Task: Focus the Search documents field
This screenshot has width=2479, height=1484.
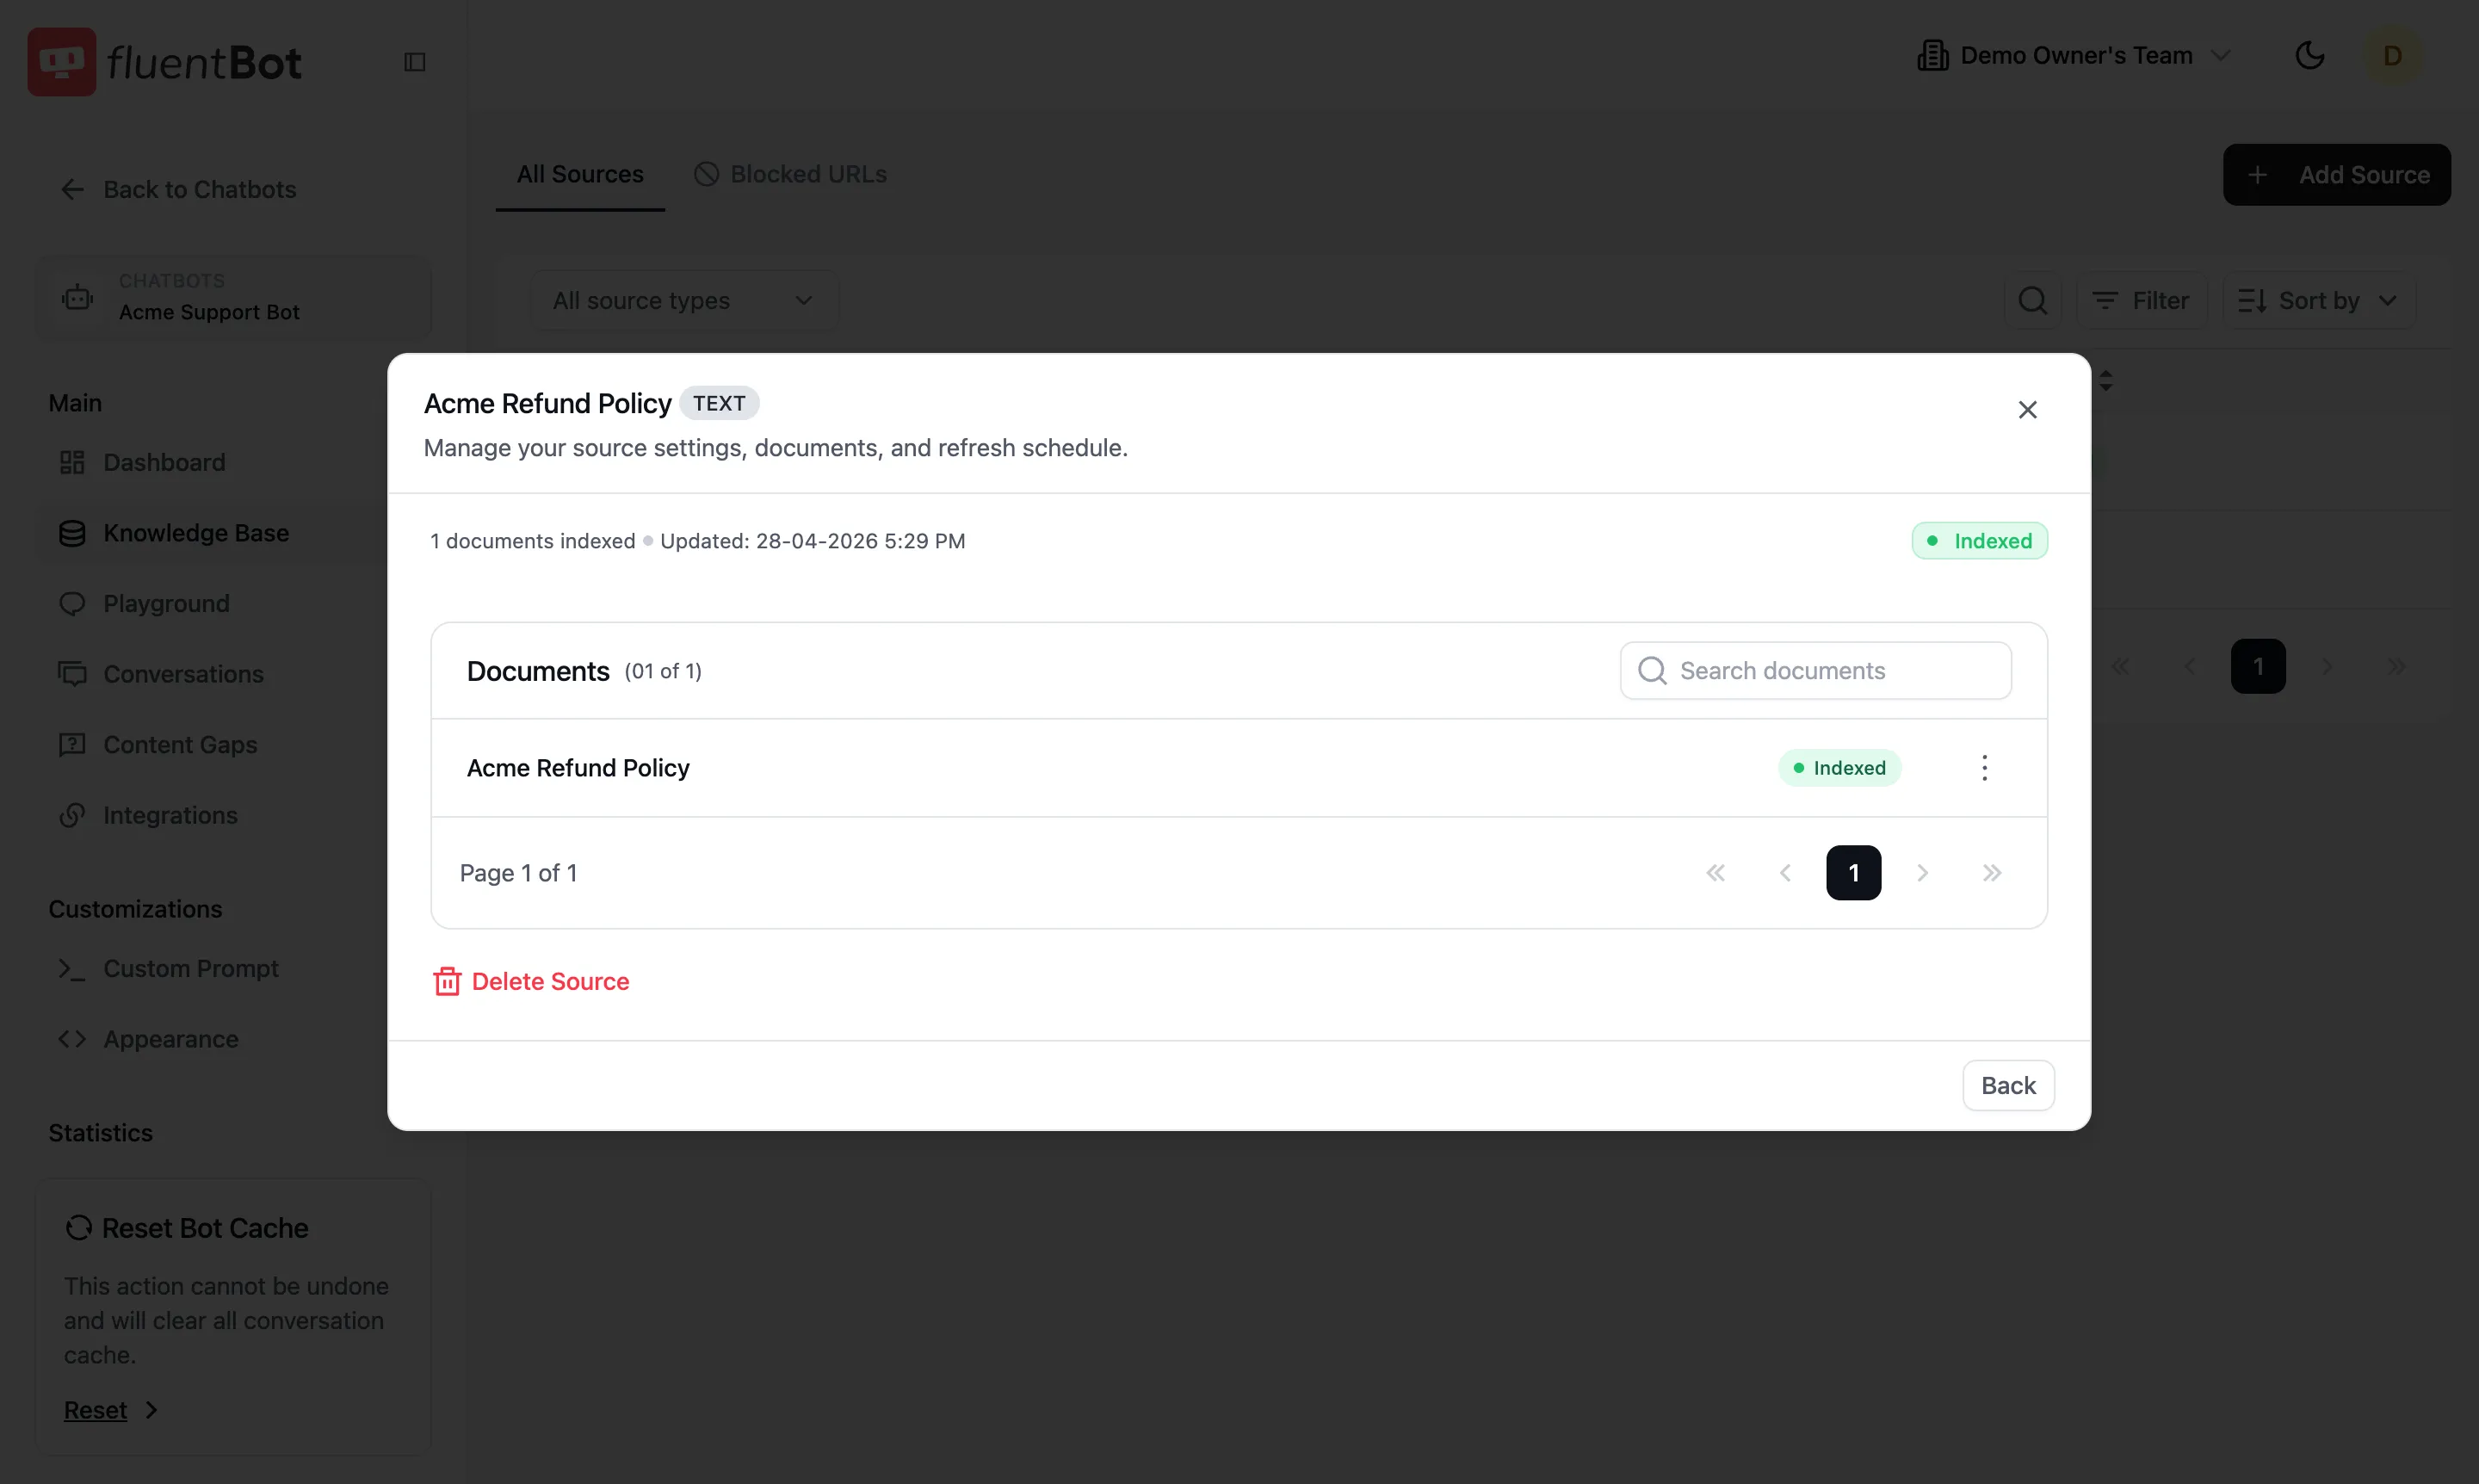Action: pos(1815,670)
